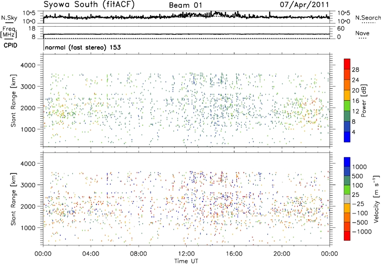The image size is (381, 264).
Task: Select the 'Beam 01' label
Action: (185, 5)
